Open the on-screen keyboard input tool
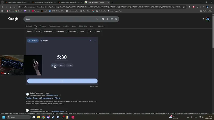The height and width of the screenshot is (120, 214). (x=103, y=19)
